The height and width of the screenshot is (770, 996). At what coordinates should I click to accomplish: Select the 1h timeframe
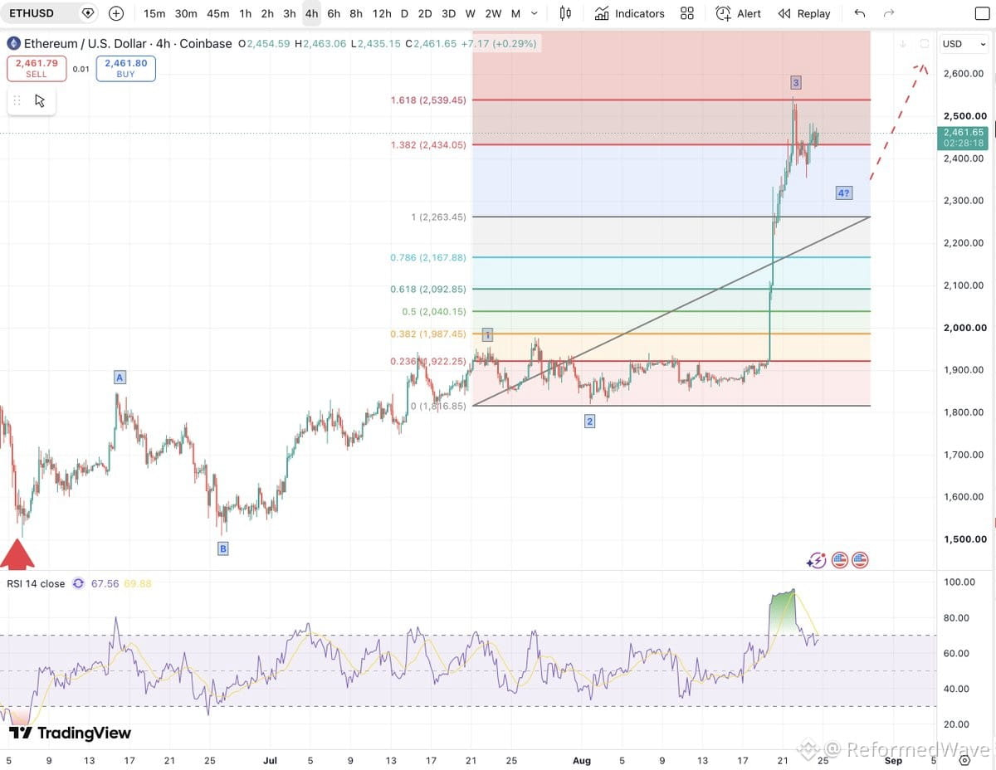click(x=245, y=13)
